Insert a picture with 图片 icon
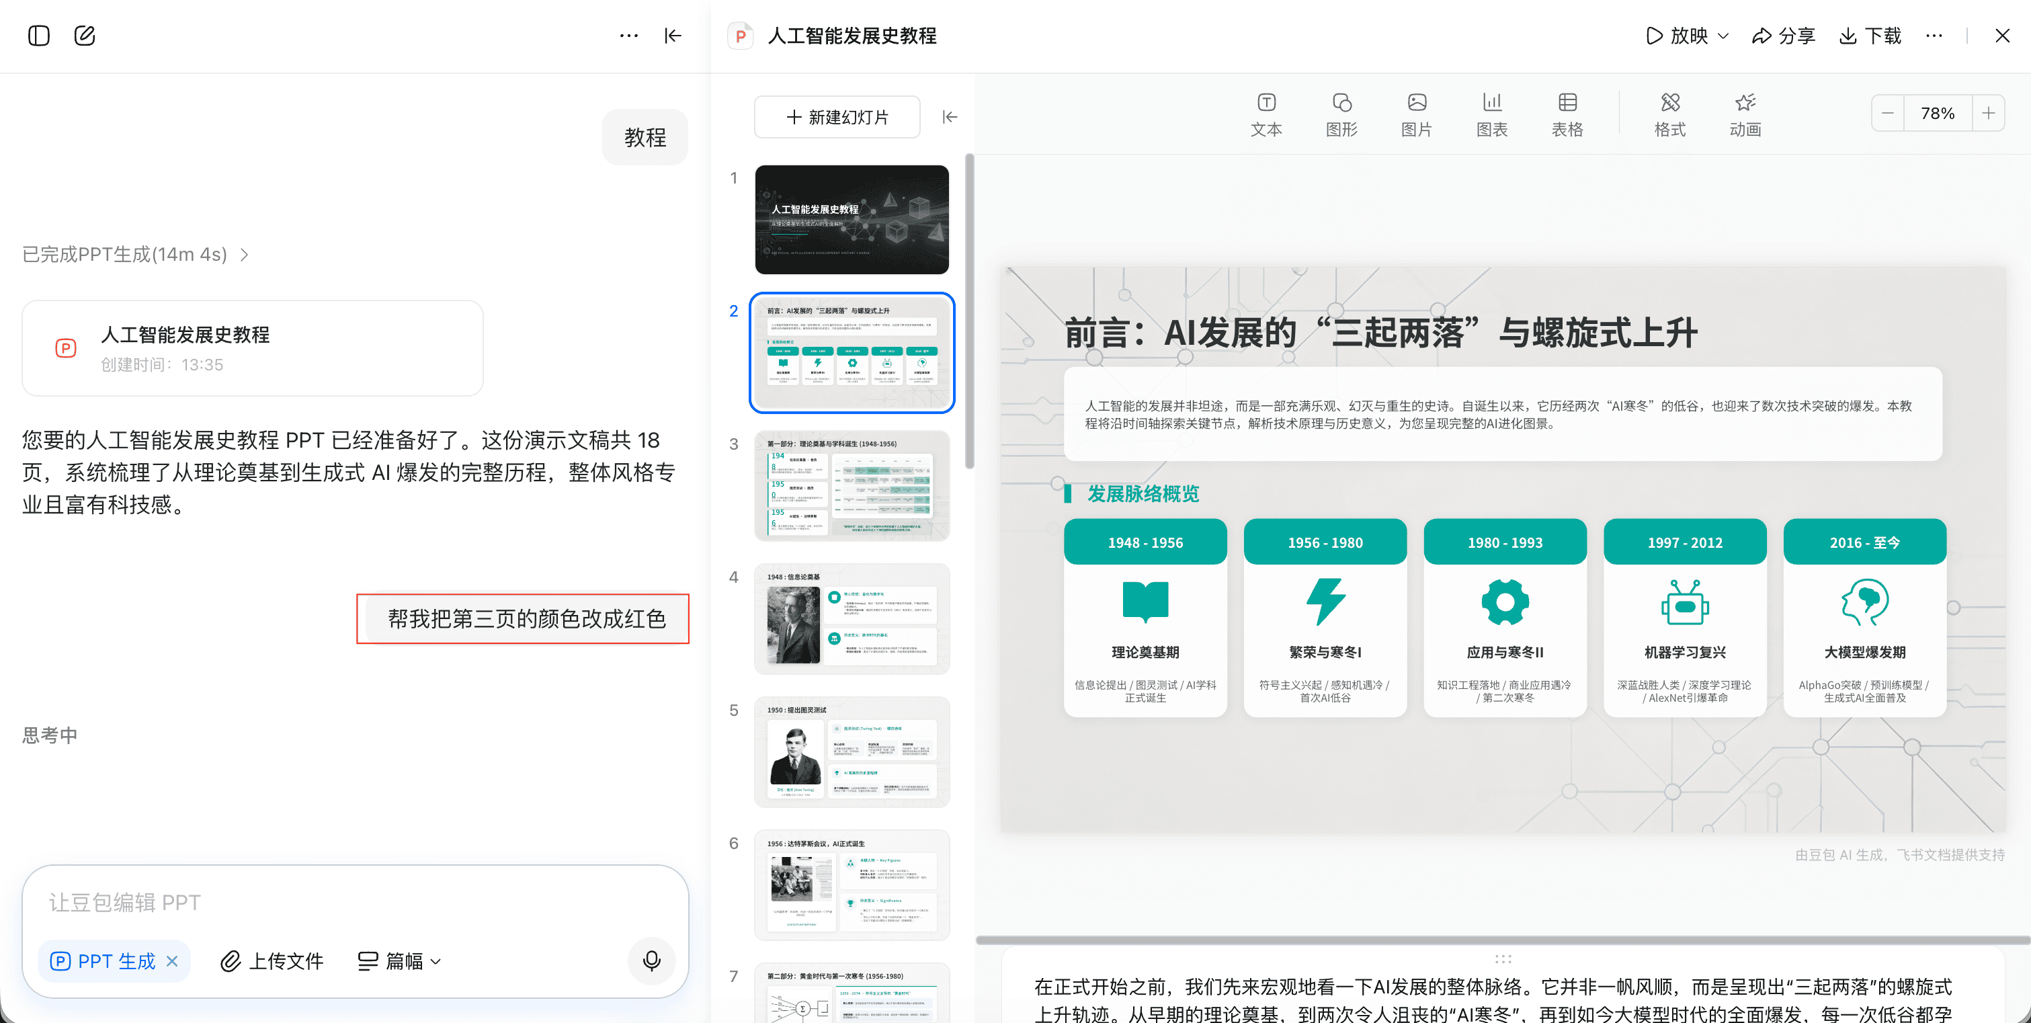This screenshot has width=2031, height=1023. pos(1416,114)
